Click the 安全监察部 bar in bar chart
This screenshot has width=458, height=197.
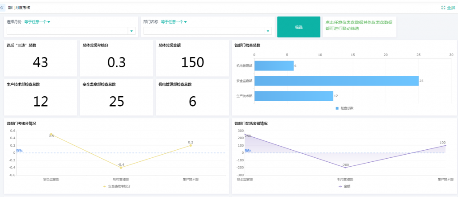336,81
